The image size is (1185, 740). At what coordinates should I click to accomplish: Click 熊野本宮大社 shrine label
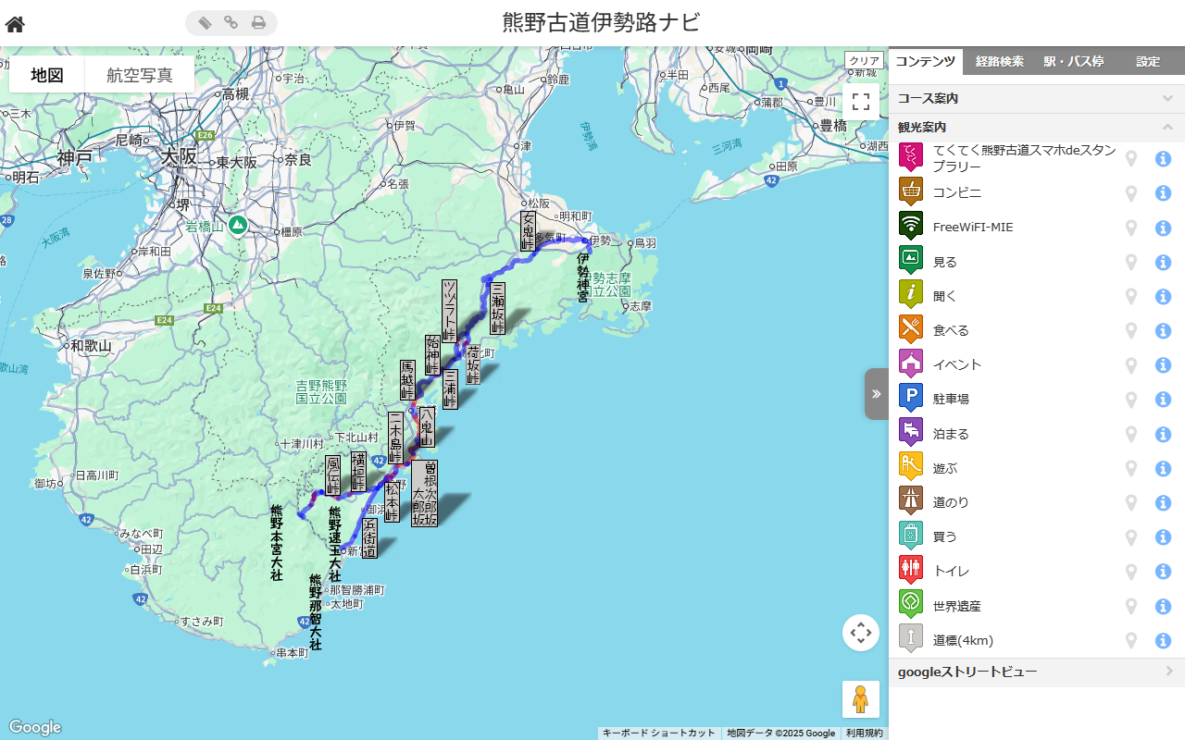point(276,542)
